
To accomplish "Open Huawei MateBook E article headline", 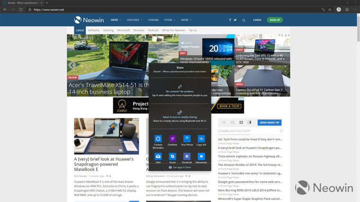I will 104,164.
